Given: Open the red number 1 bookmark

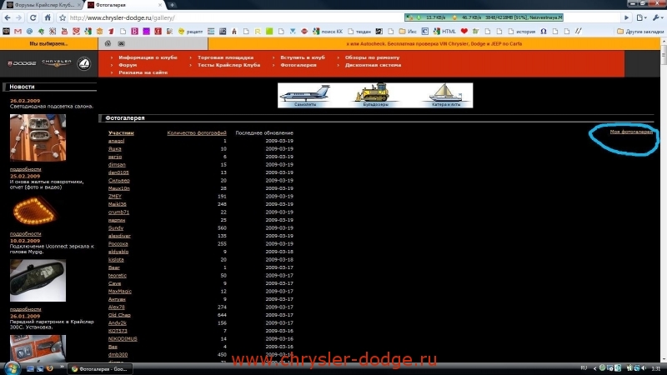Looking at the screenshot, I should pos(111,32).
